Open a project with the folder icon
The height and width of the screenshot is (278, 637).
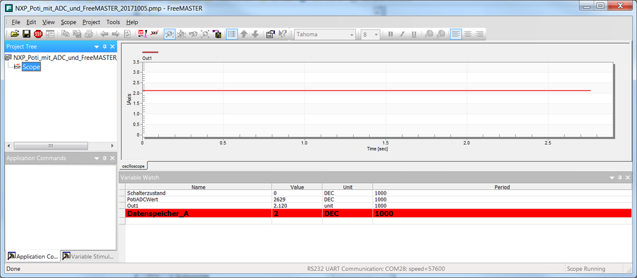(15, 34)
